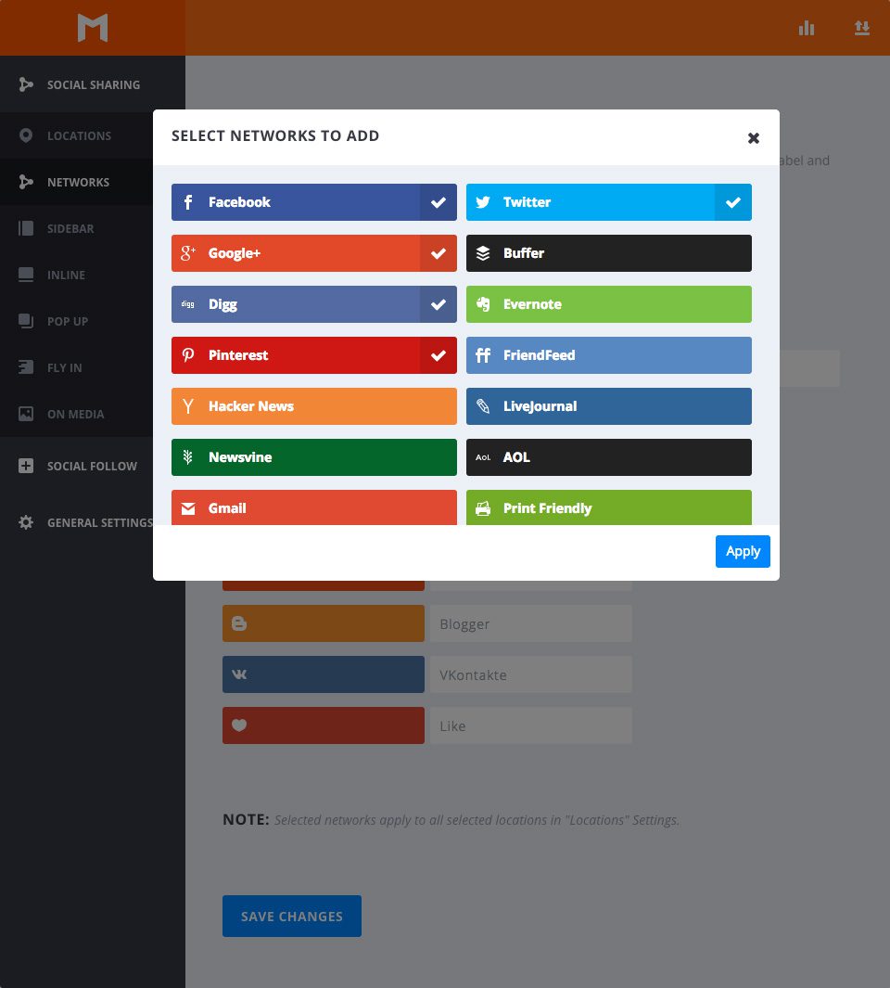This screenshot has height=988, width=890.
Task: Select the Buffer network
Action: pyautogui.click(x=608, y=253)
